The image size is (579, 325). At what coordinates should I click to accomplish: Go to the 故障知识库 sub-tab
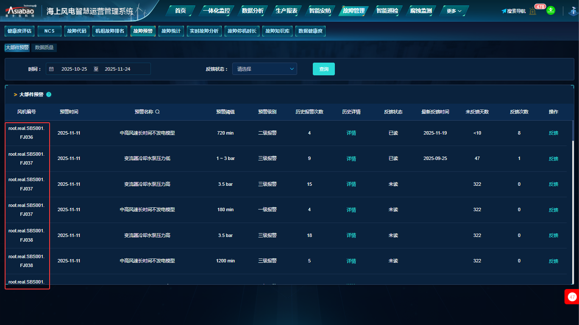[x=278, y=31]
